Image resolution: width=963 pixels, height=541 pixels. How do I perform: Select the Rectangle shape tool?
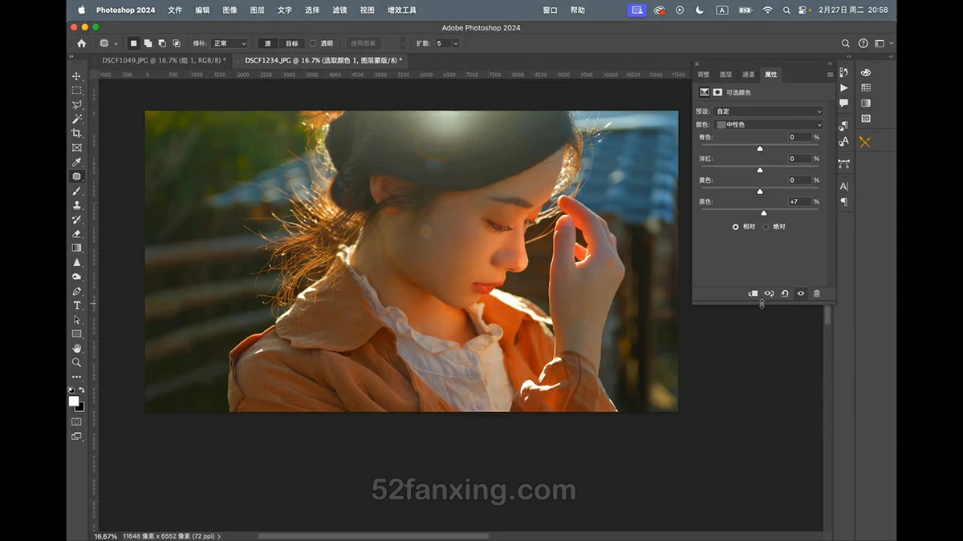click(x=77, y=333)
